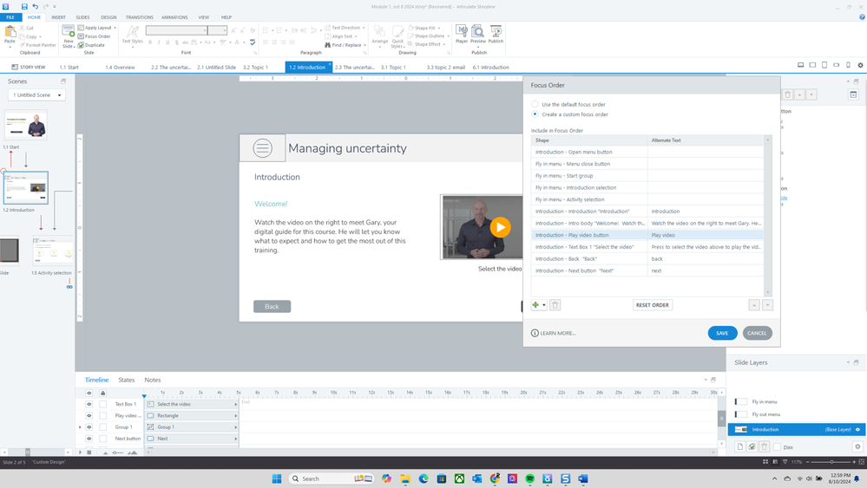Screen dimensions: 867x488
Task: Click the Reset Order button
Action: [x=653, y=305]
